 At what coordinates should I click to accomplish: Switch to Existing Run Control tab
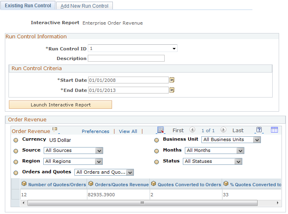pos(28,6)
